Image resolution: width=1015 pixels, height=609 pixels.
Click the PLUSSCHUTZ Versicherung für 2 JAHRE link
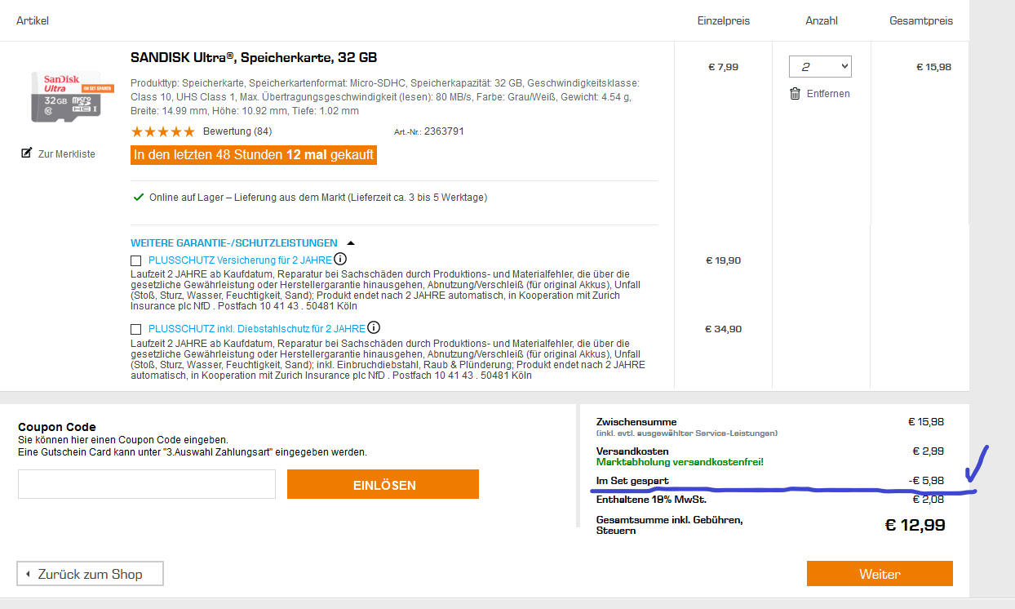point(240,260)
